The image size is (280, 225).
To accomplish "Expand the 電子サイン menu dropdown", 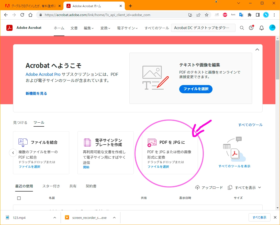I will pyautogui.click(x=127, y=28).
